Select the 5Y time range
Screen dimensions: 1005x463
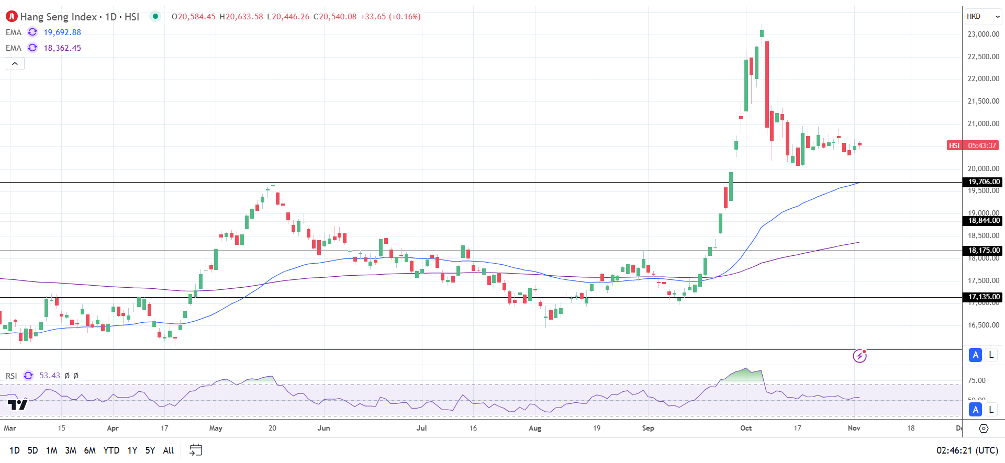pyautogui.click(x=150, y=450)
